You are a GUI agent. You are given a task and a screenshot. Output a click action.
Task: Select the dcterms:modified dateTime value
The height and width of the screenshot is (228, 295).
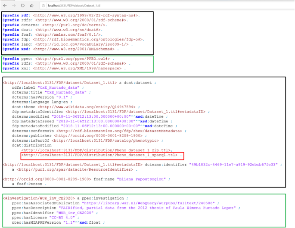point(108,116)
